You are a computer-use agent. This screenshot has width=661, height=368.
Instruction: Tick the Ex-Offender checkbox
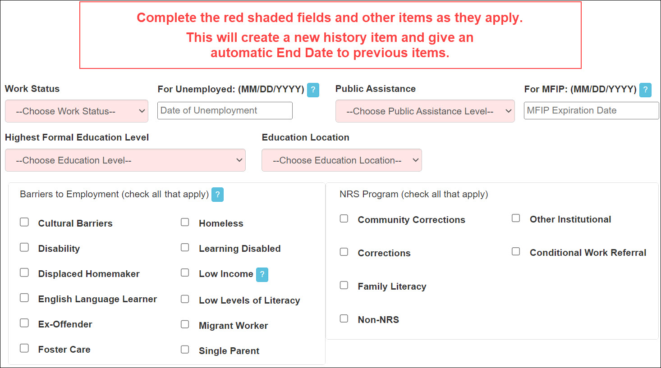tap(24, 323)
